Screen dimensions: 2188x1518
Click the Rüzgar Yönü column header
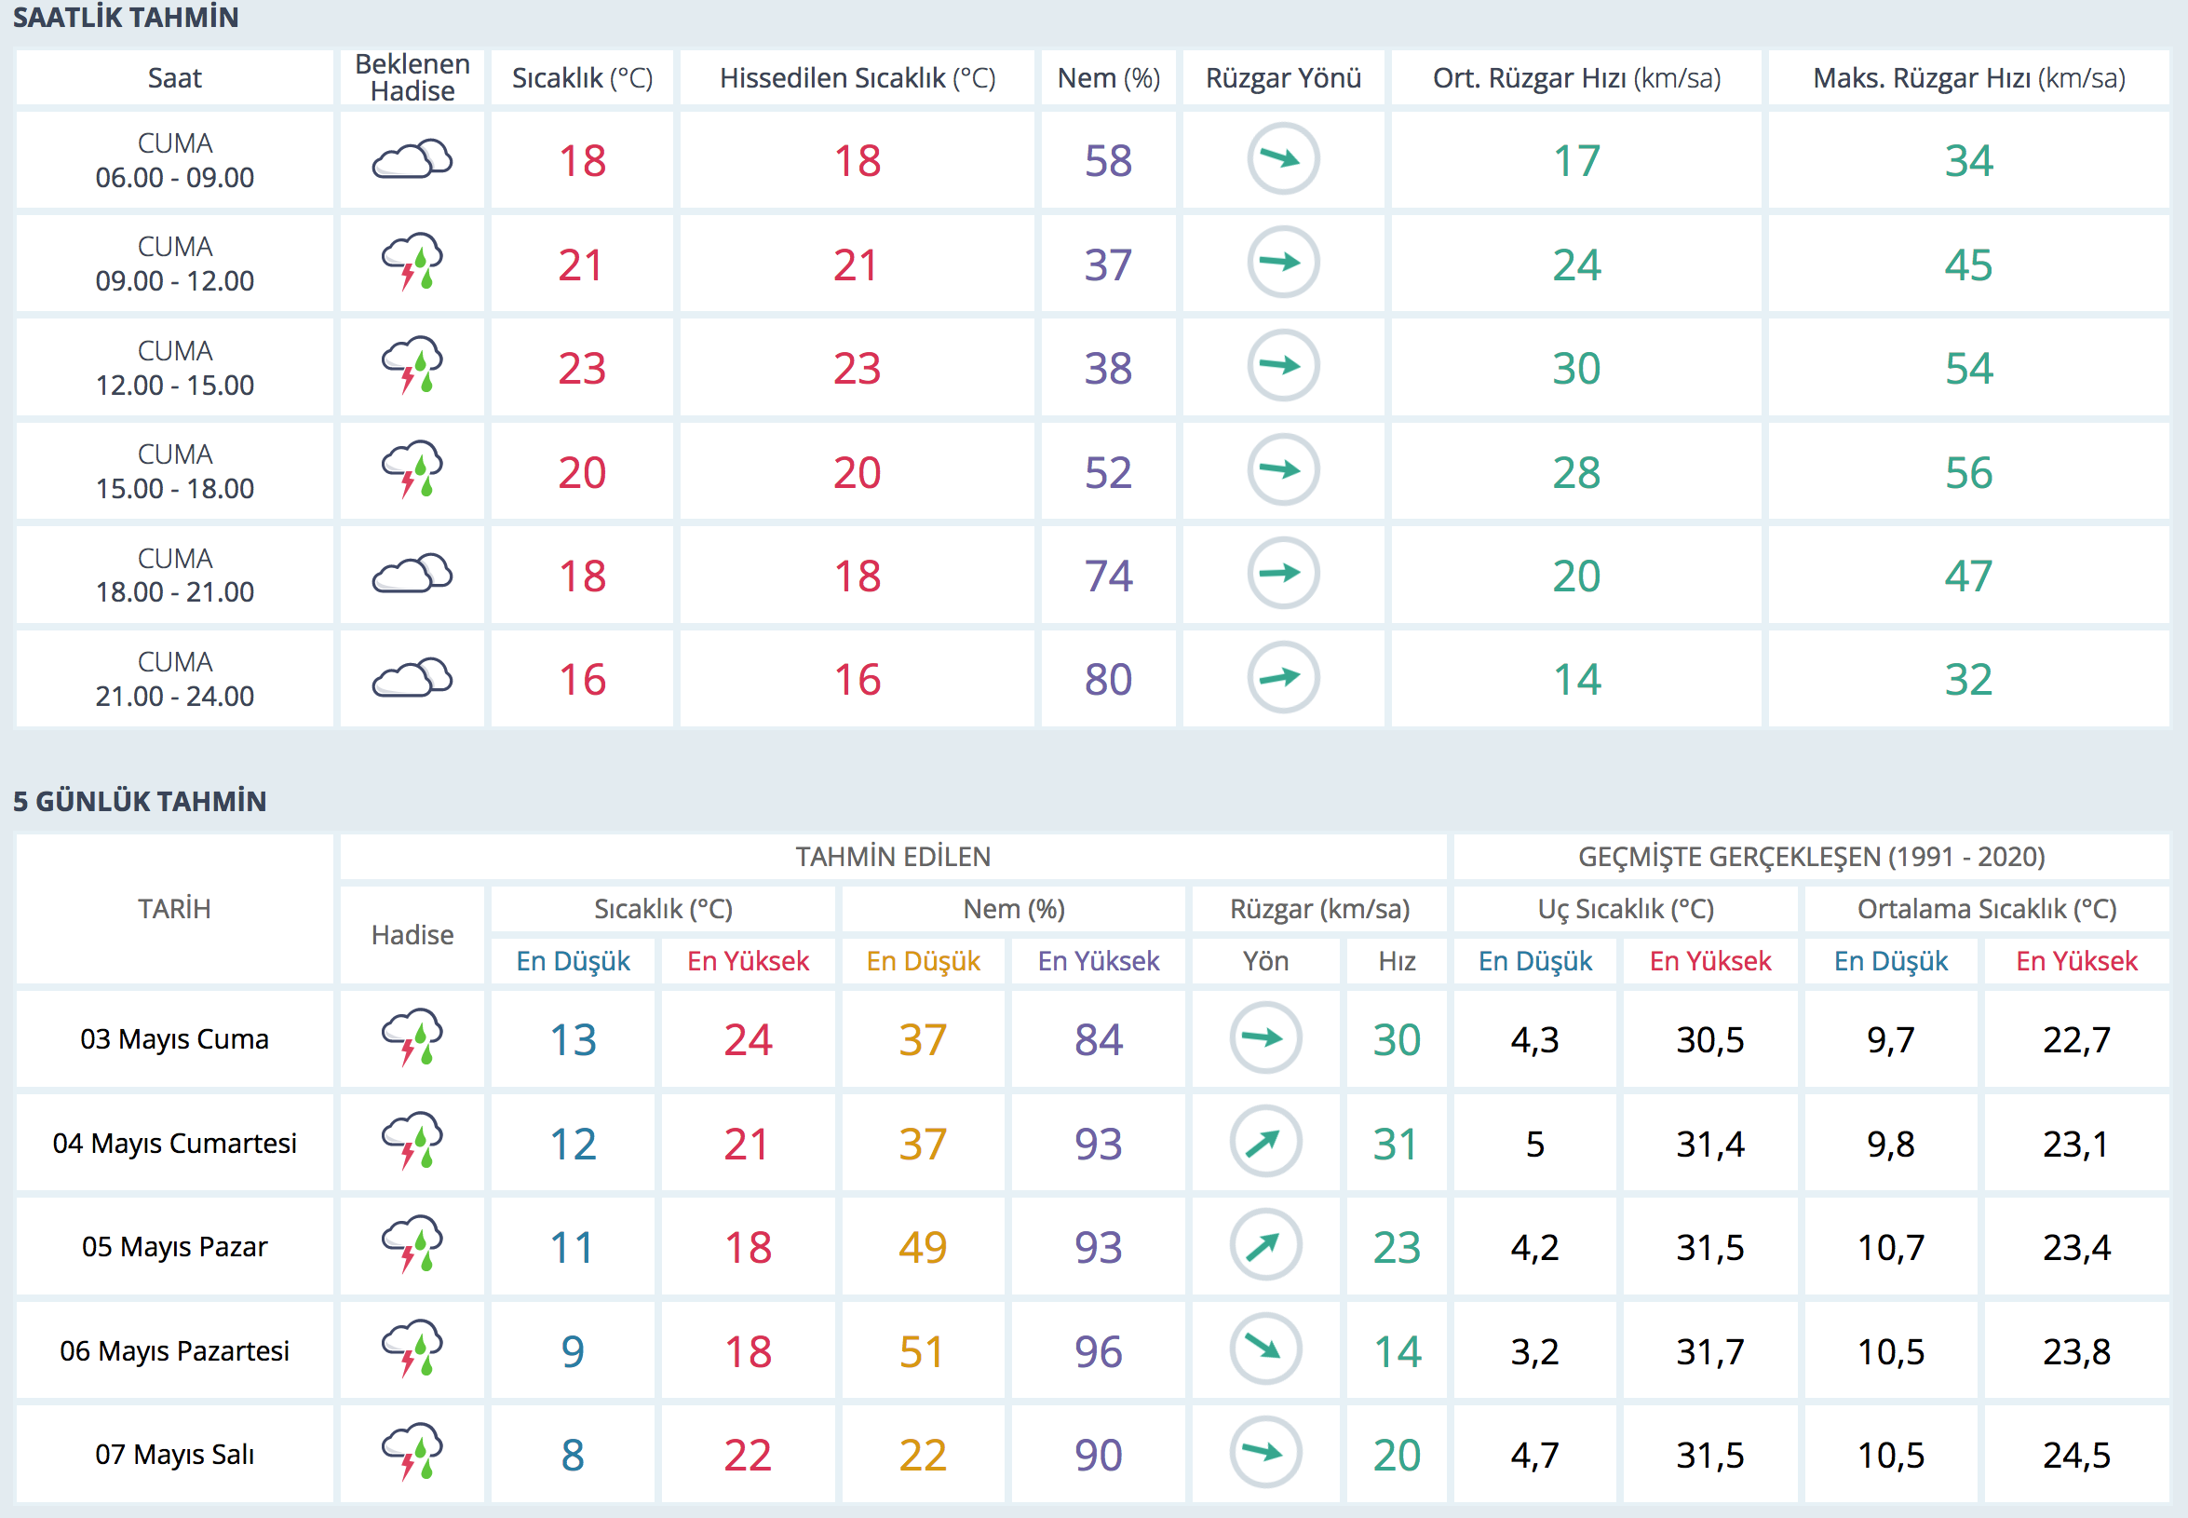1283,78
